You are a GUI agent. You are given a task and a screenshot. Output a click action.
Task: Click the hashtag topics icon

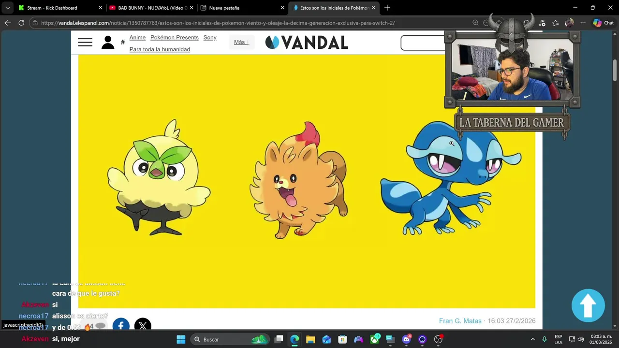123,43
